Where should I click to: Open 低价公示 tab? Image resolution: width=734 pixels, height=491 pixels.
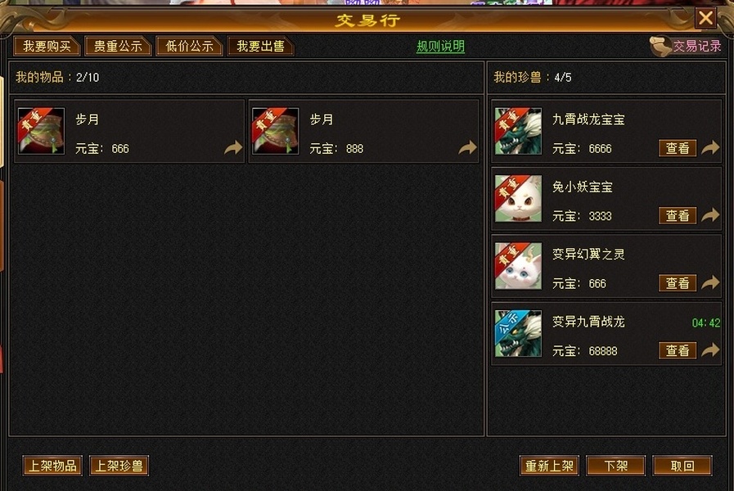click(x=189, y=47)
